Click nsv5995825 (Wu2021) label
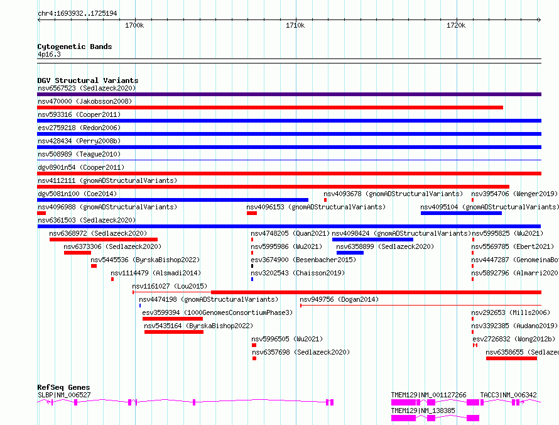 coord(507,233)
